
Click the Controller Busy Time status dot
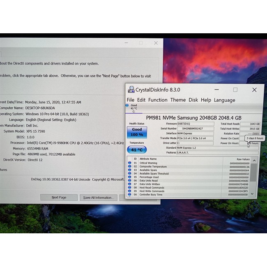(130, 195)
